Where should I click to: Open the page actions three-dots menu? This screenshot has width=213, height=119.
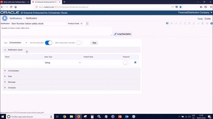172,7
